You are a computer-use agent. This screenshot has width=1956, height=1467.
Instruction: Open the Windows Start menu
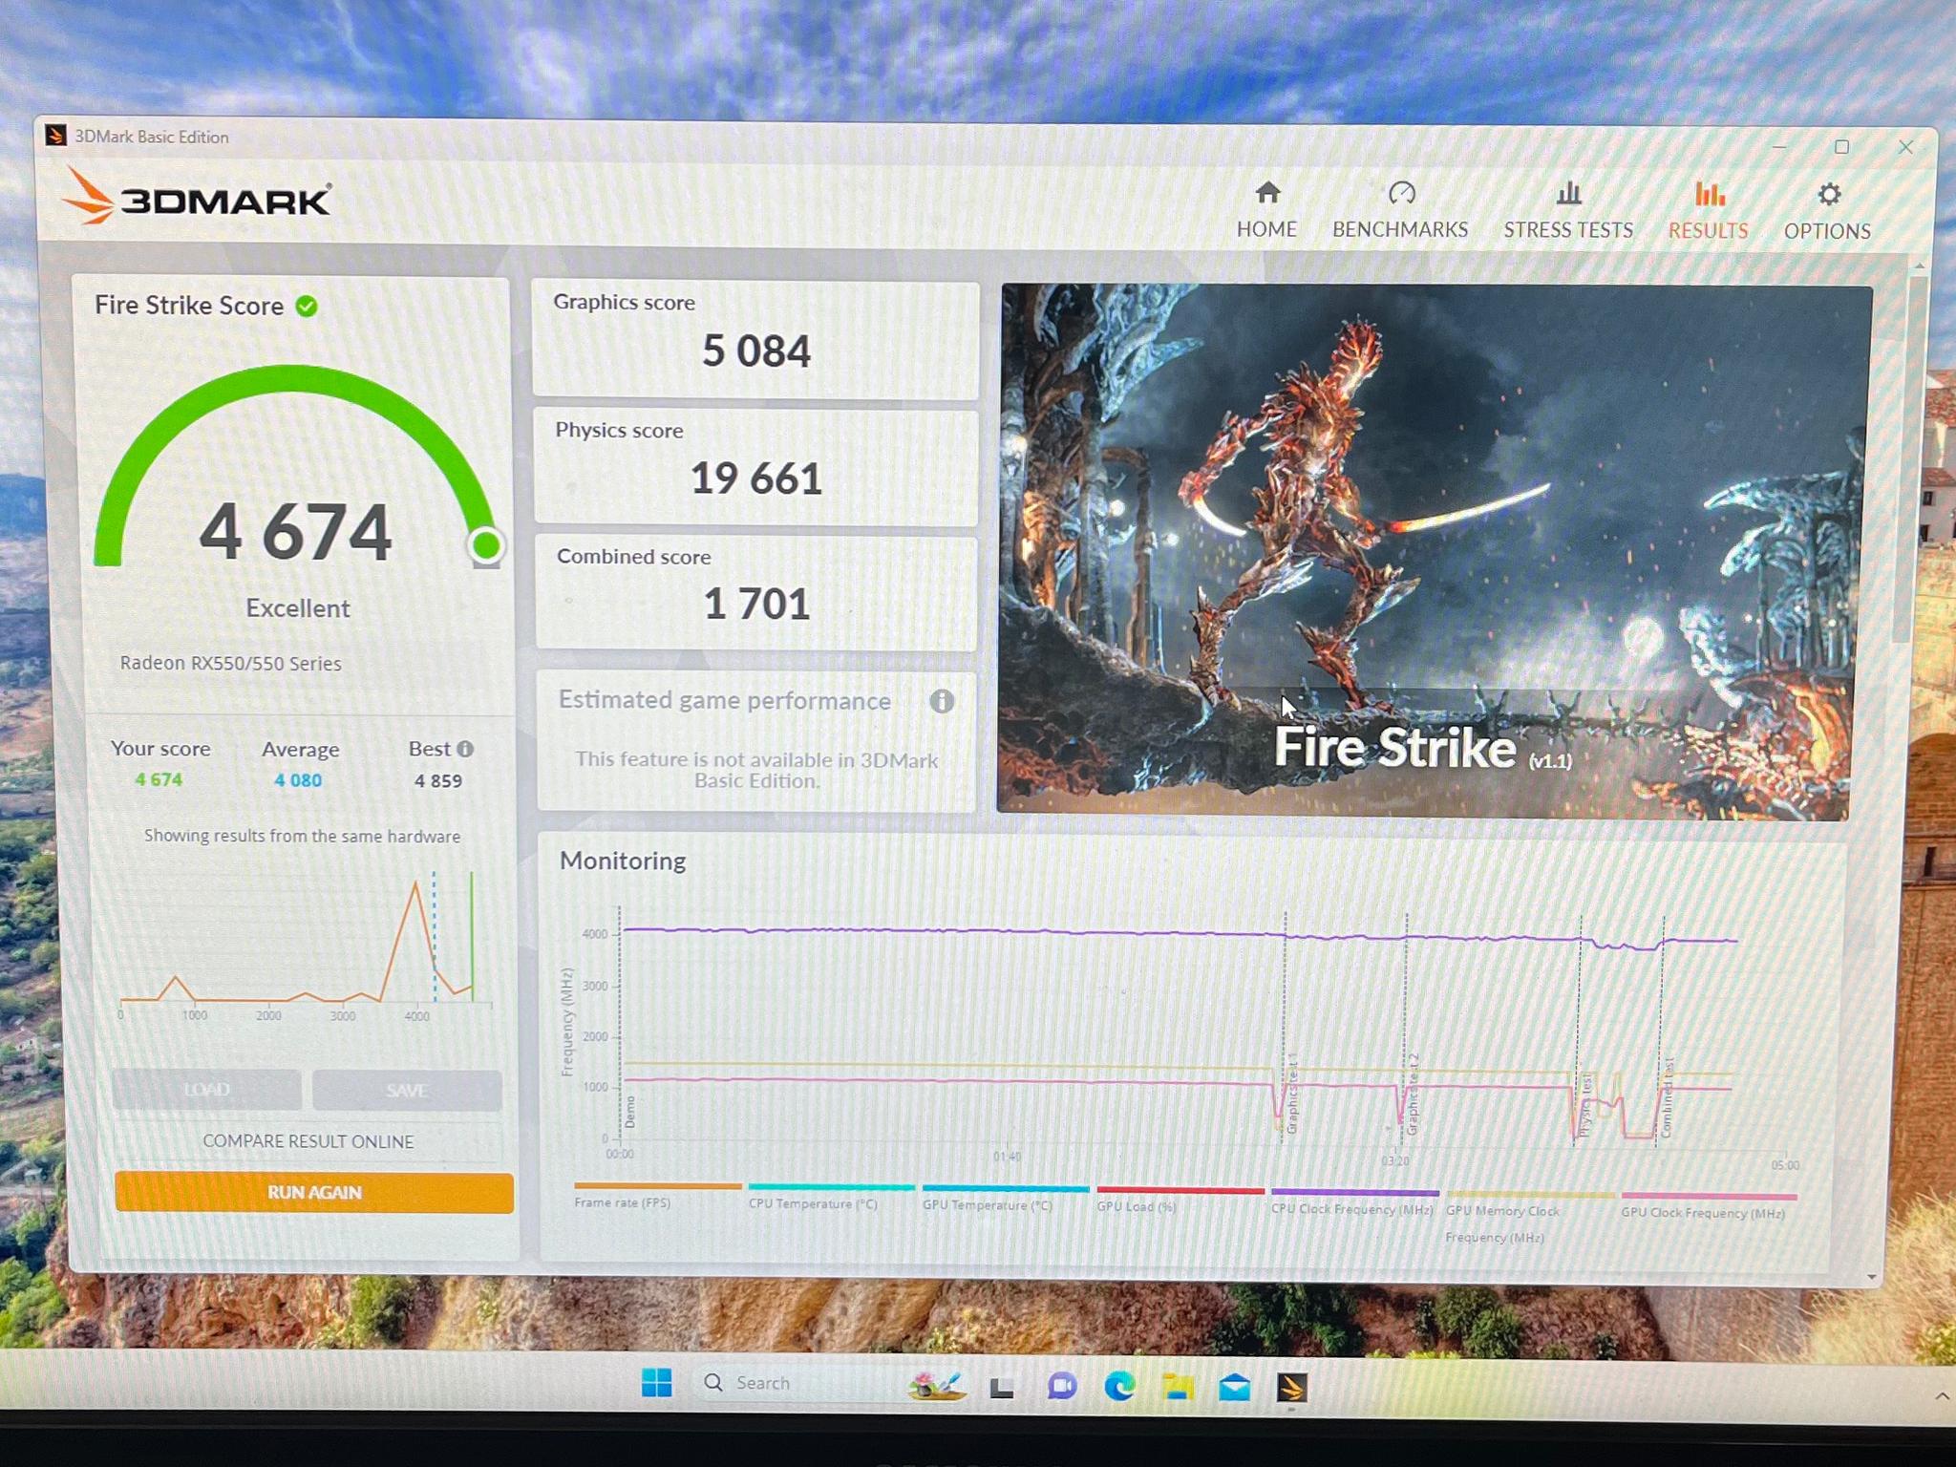pyautogui.click(x=657, y=1383)
